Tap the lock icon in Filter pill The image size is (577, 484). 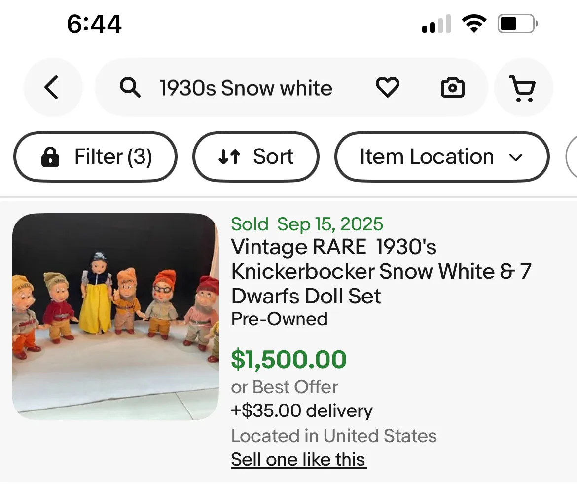pos(50,157)
